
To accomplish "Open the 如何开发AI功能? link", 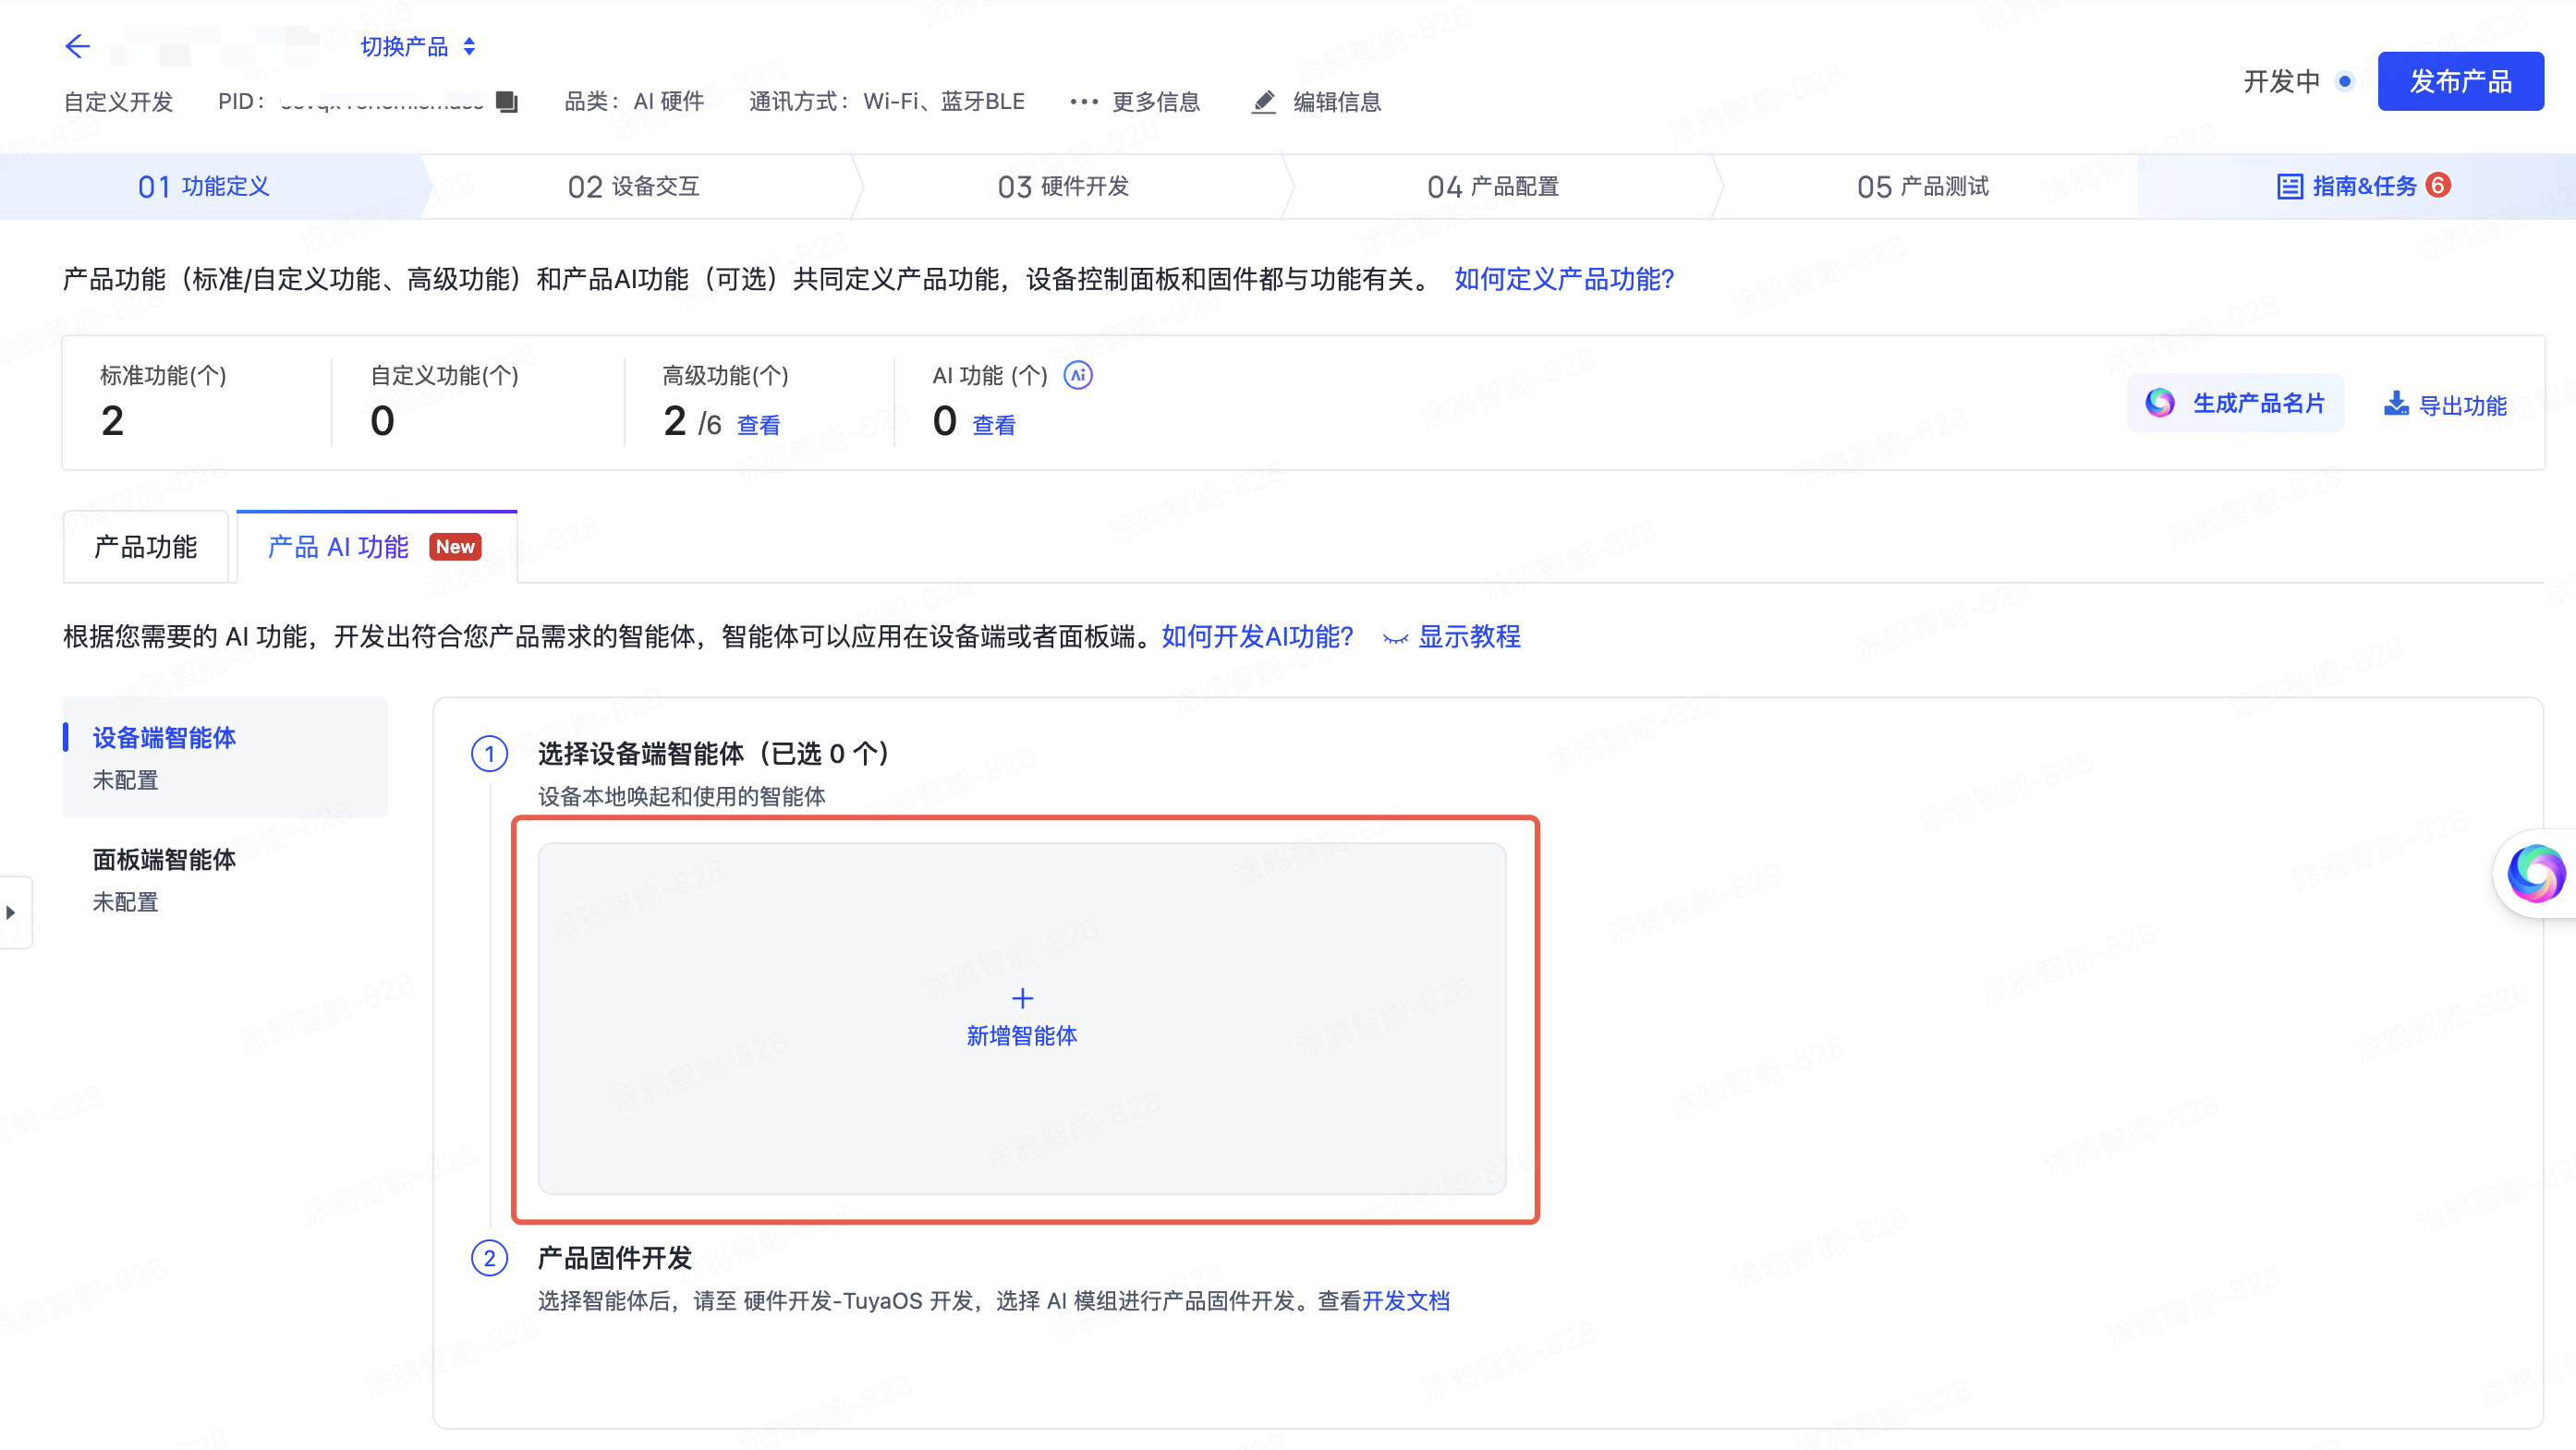I will [1257, 636].
